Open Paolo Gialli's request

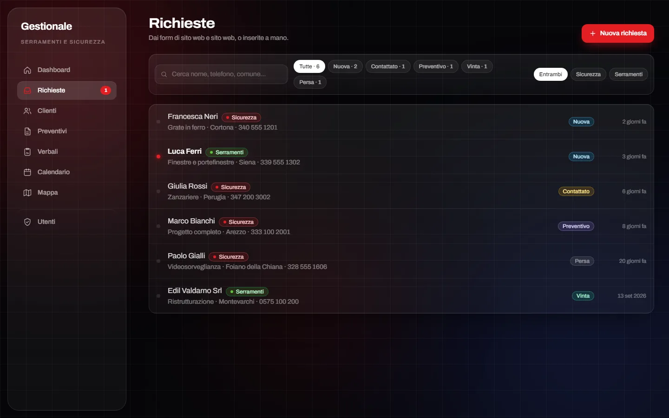401,261
